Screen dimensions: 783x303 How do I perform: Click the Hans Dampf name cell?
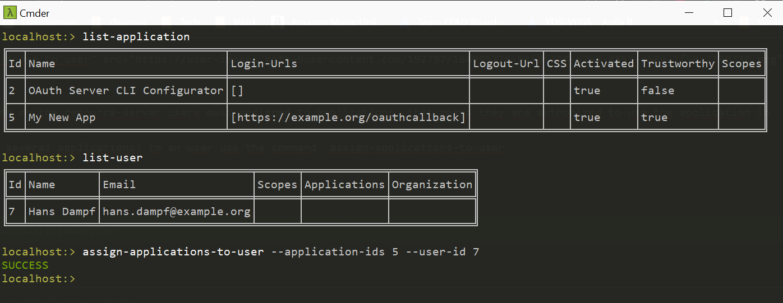coord(62,212)
